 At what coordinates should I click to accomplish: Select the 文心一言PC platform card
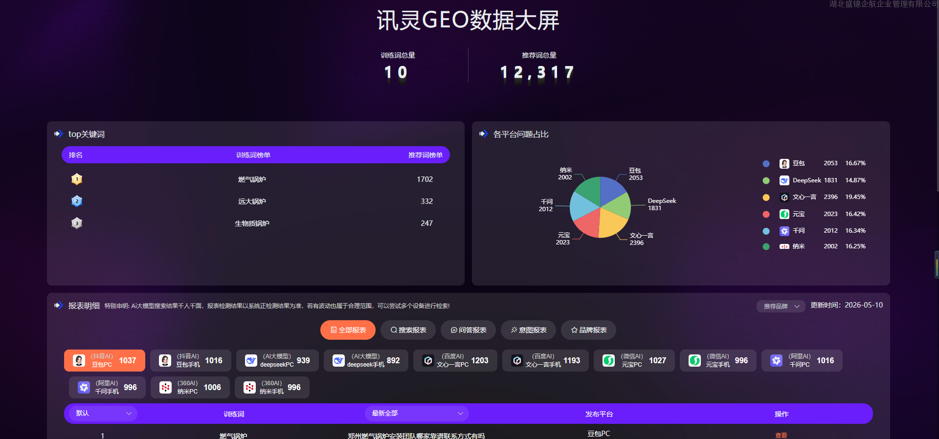(455, 361)
